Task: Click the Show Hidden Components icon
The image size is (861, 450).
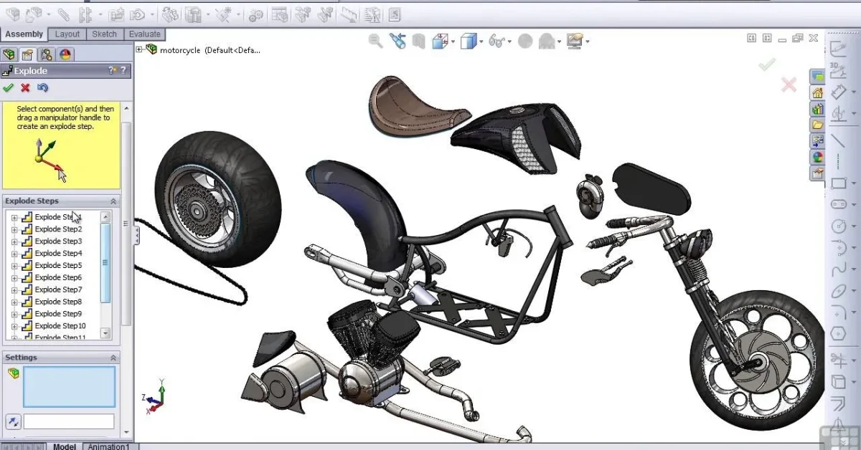Action: (170, 14)
